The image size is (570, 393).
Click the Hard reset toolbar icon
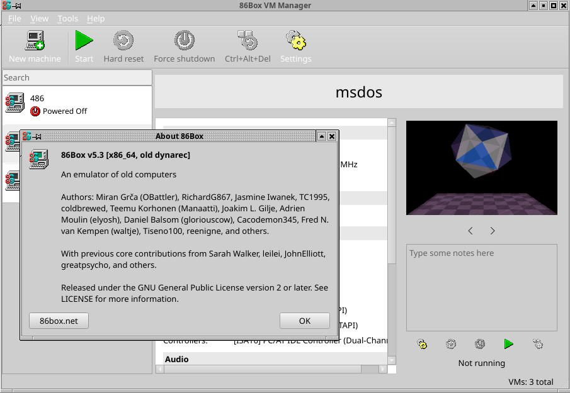point(123,40)
